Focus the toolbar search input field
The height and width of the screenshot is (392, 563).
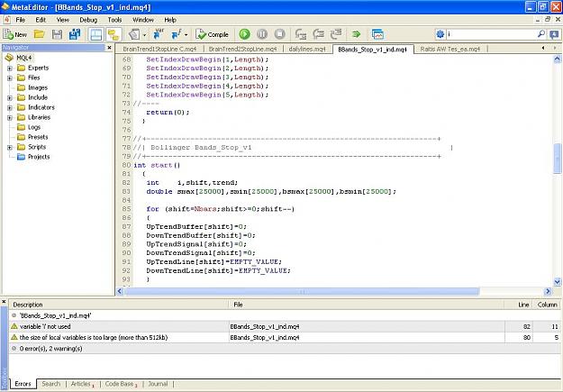(491, 34)
